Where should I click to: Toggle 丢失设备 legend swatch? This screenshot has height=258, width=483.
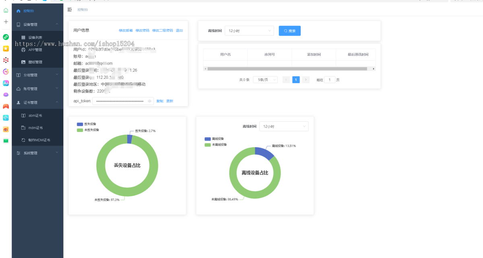tap(80, 125)
